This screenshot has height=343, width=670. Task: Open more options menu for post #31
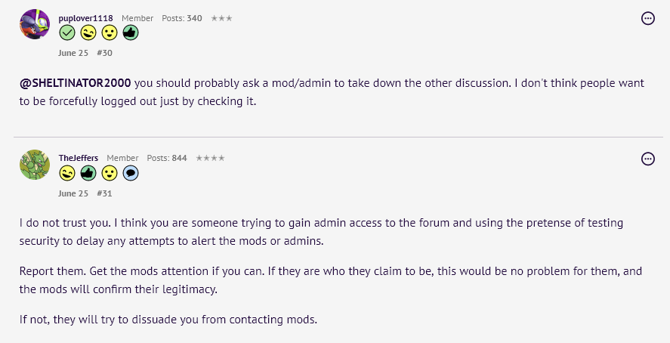(x=648, y=159)
